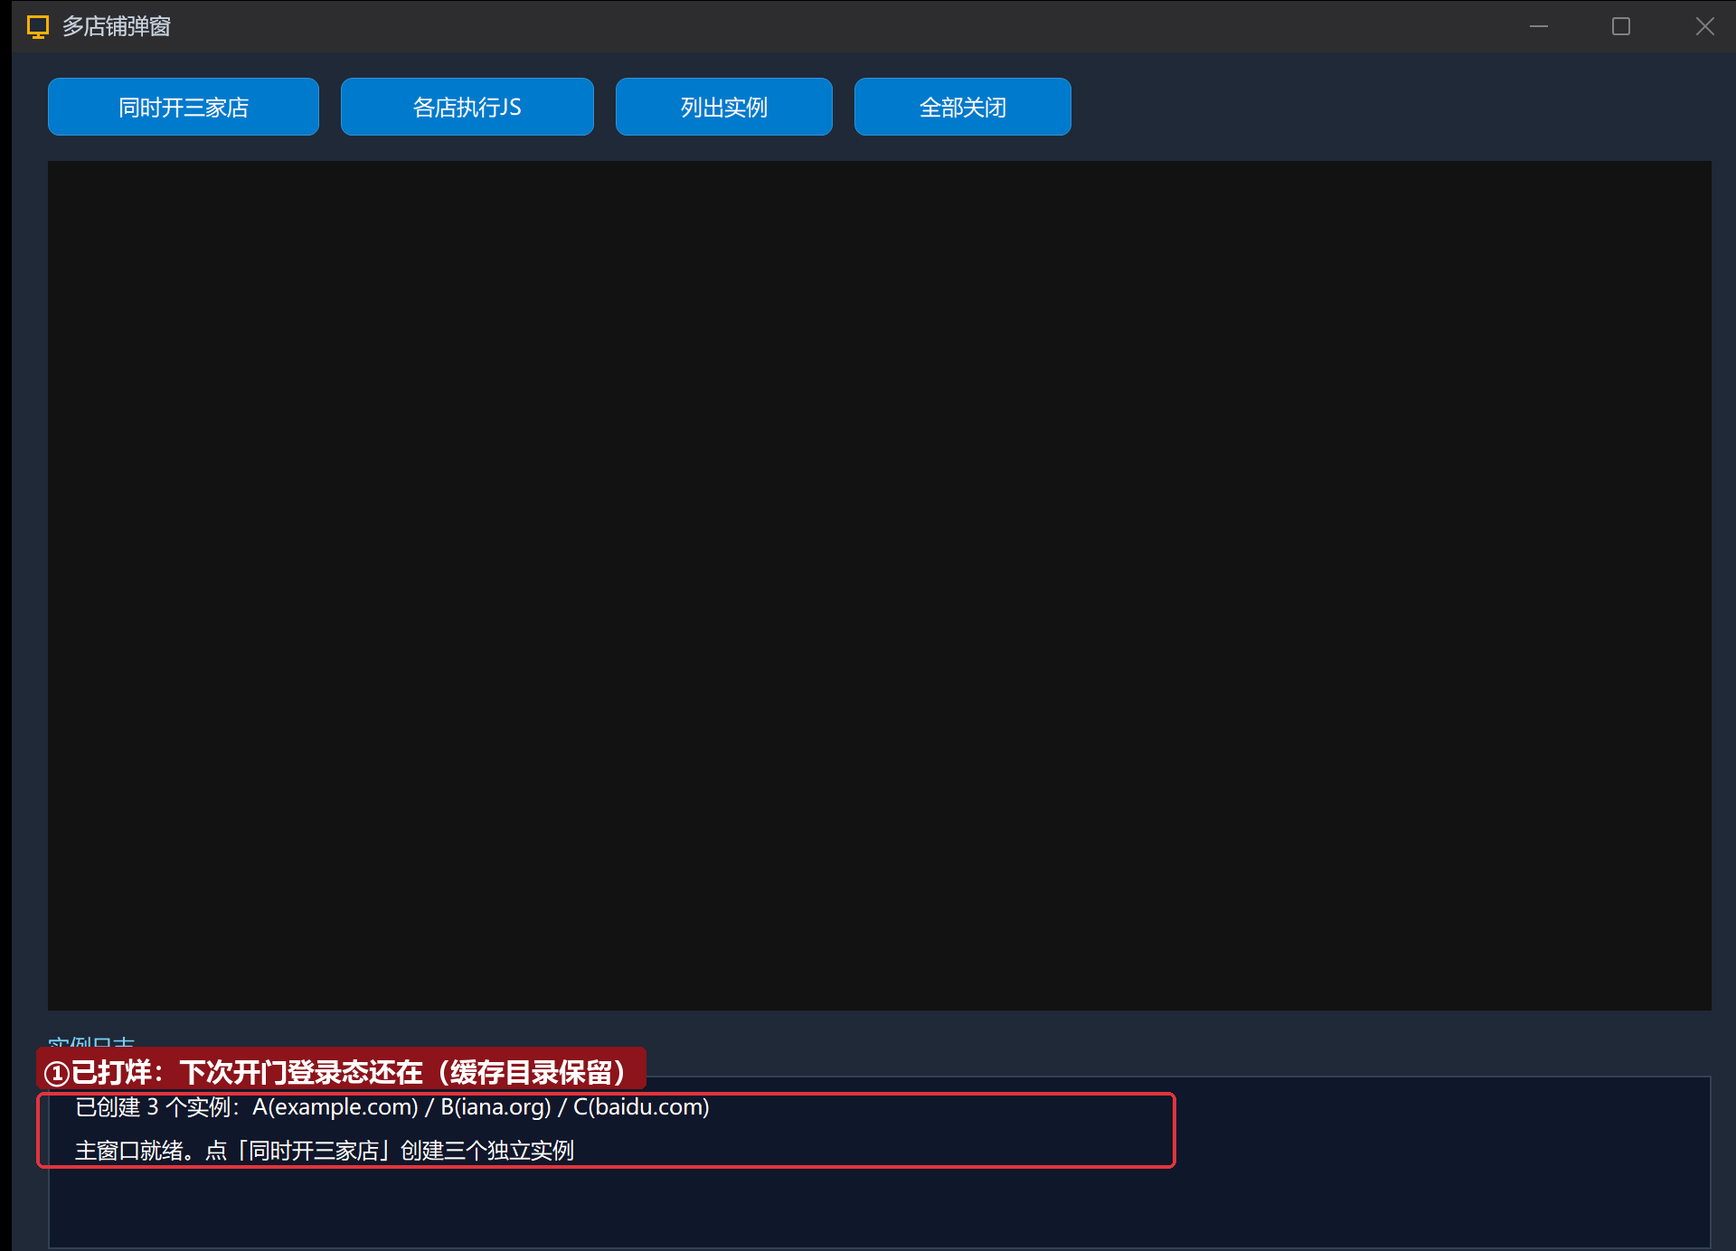Maximize the 多店铺弹窗 window
The height and width of the screenshot is (1251, 1736).
click(x=1621, y=26)
